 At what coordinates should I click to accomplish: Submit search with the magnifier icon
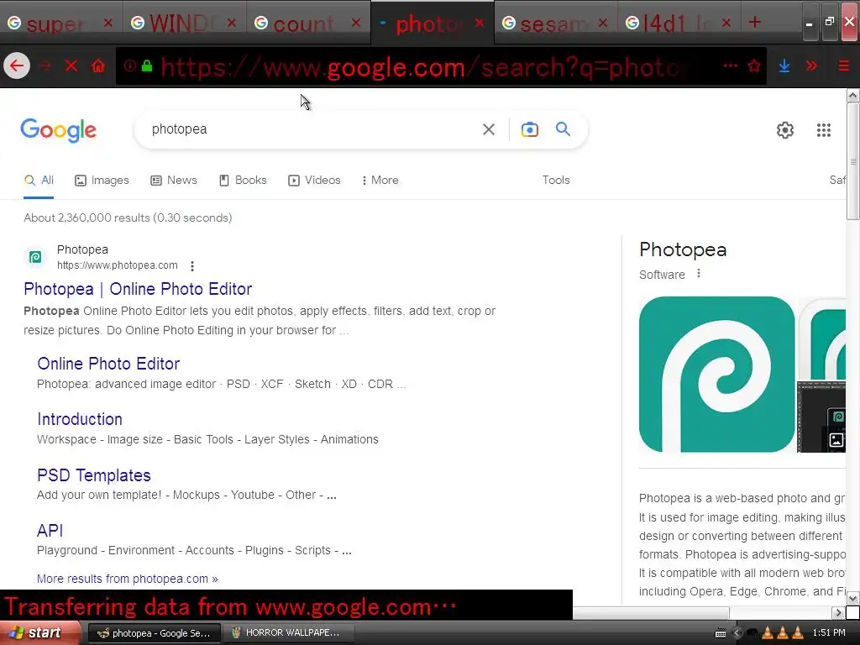pyautogui.click(x=563, y=128)
